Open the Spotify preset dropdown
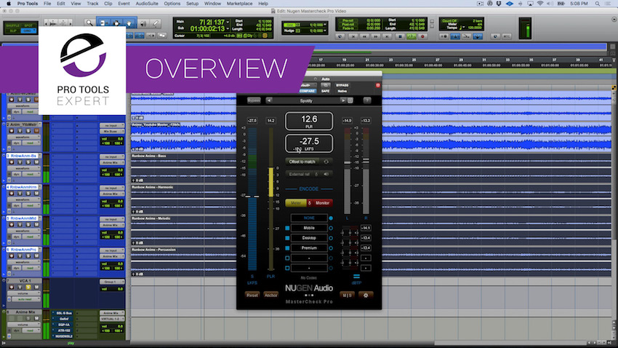Screen dimensions: 618x348 click(306, 100)
